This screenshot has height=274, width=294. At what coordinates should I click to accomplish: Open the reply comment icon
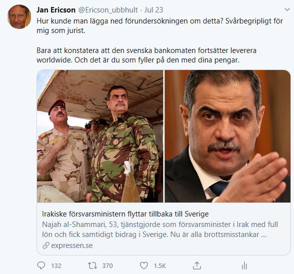point(41,265)
